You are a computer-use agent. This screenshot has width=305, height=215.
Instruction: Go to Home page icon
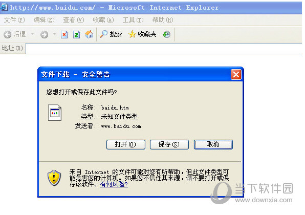point(89,34)
